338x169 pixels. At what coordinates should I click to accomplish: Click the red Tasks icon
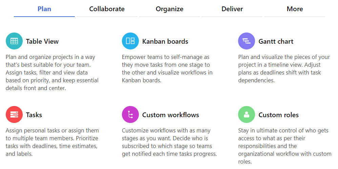14,114
